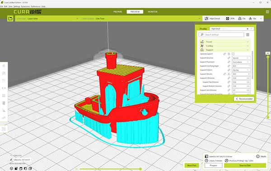Switch to the PREPARE stage tab

click(x=118, y=12)
